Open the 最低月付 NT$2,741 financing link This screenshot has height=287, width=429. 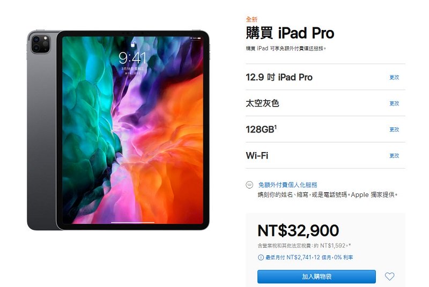point(309,258)
